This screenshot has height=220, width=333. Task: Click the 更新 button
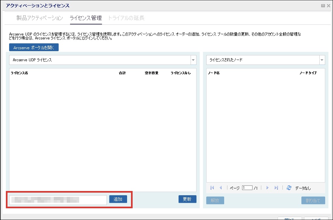tap(187, 199)
